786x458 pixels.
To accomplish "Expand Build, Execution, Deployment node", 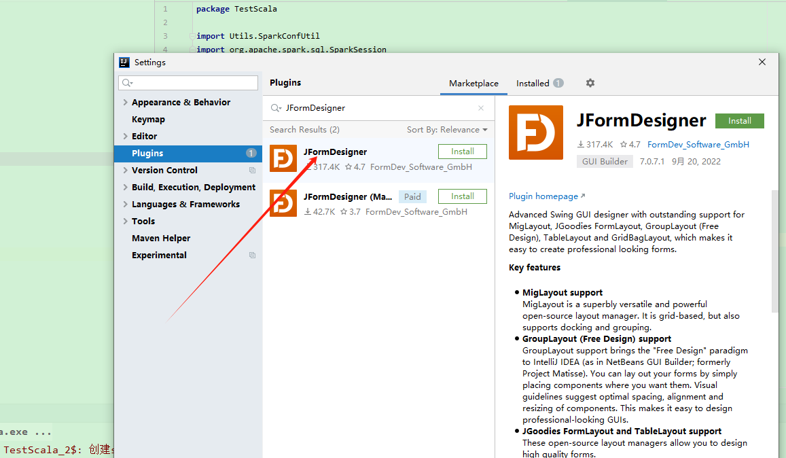I will click(125, 188).
